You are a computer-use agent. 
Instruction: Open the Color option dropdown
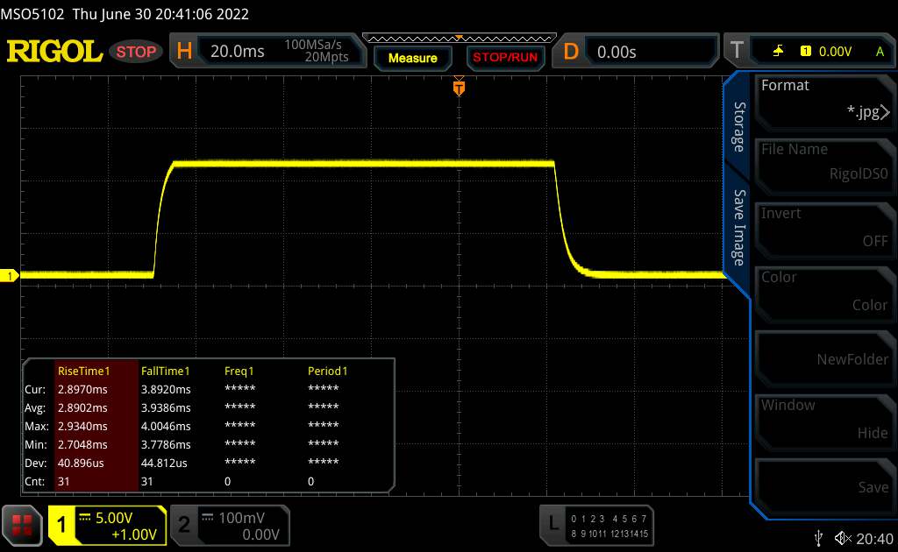[823, 291]
